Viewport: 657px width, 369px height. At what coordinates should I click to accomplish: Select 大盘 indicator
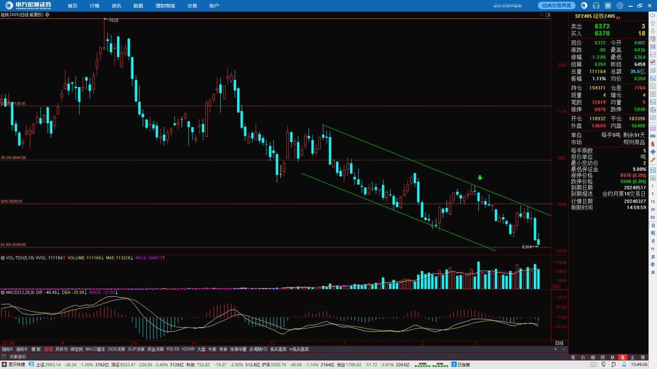[202, 349]
